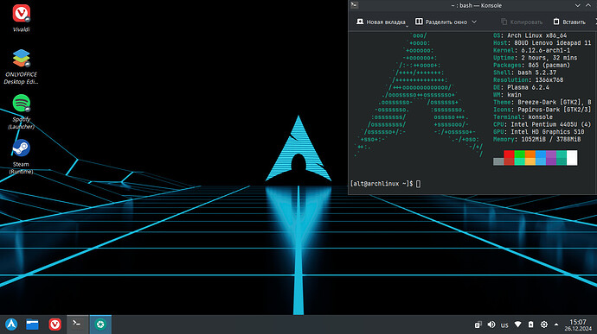Open the clipboard tray icon
The image size is (597, 334).
click(478, 325)
